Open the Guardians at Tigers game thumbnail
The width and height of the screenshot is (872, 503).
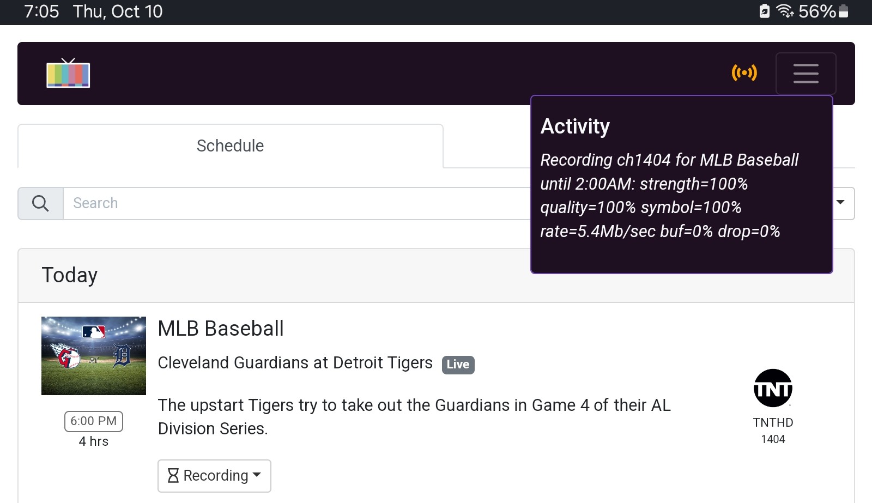(x=94, y=355)
